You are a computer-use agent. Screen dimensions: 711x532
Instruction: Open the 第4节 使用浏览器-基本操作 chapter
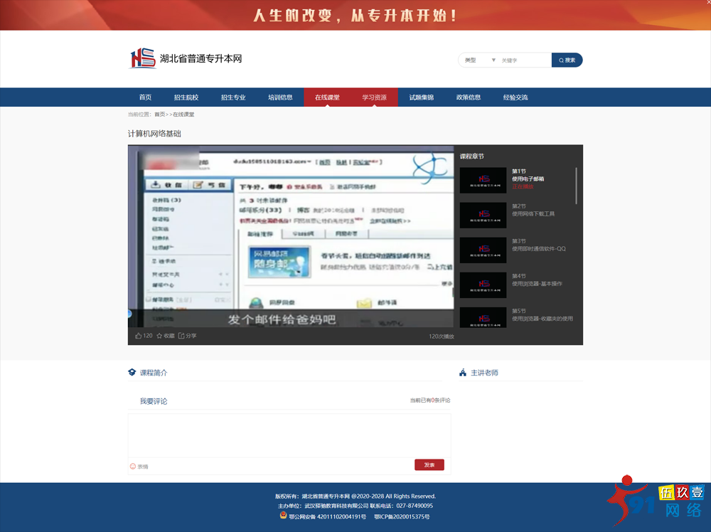483,285
